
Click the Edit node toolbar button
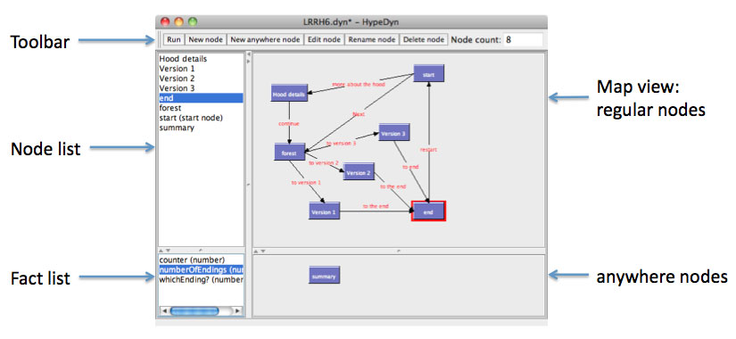tap(325, 40)
